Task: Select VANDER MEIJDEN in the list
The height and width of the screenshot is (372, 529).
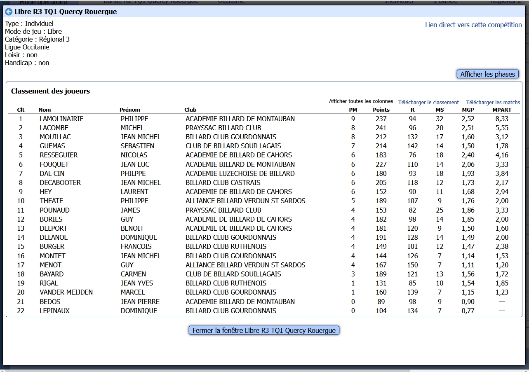Action: point(66,292)
